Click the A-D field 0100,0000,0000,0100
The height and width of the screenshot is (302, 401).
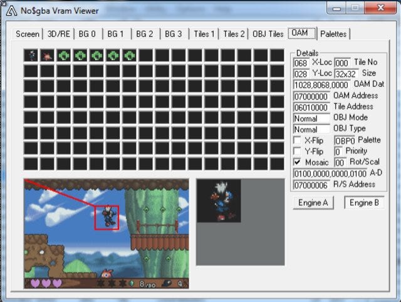(x=330, y=174)
